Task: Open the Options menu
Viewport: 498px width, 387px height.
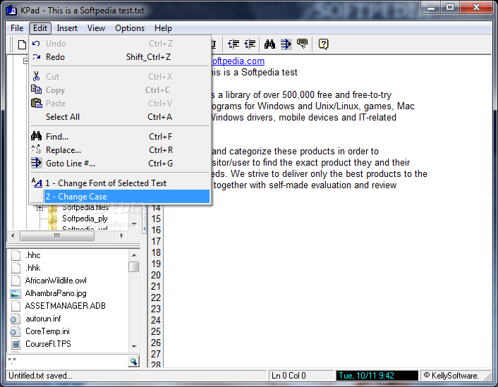Action: (x=130, y=28)
